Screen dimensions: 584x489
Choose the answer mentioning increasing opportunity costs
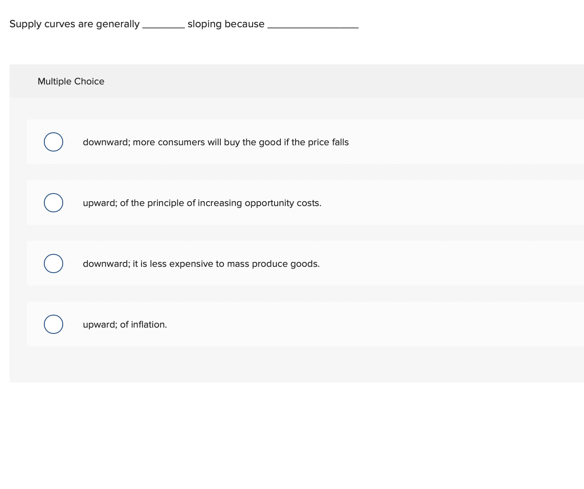[x=202, y=203]
